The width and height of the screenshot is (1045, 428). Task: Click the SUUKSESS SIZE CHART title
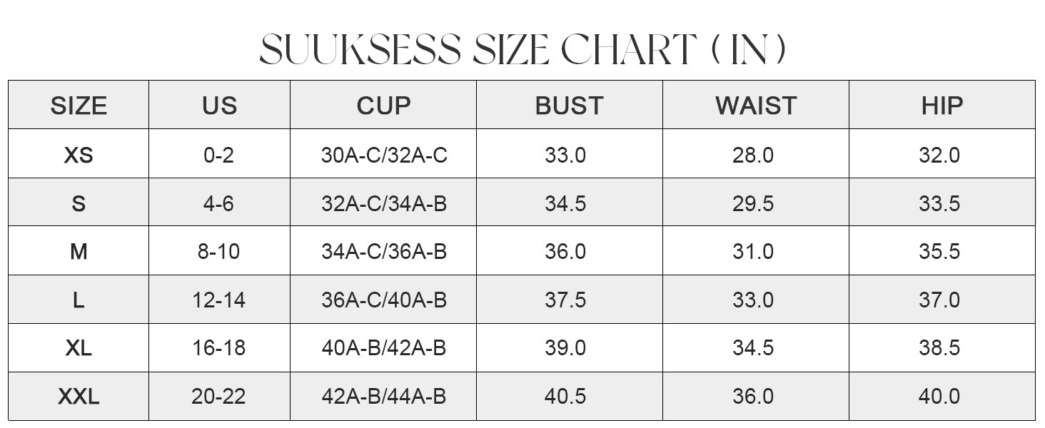pos(522,50)
